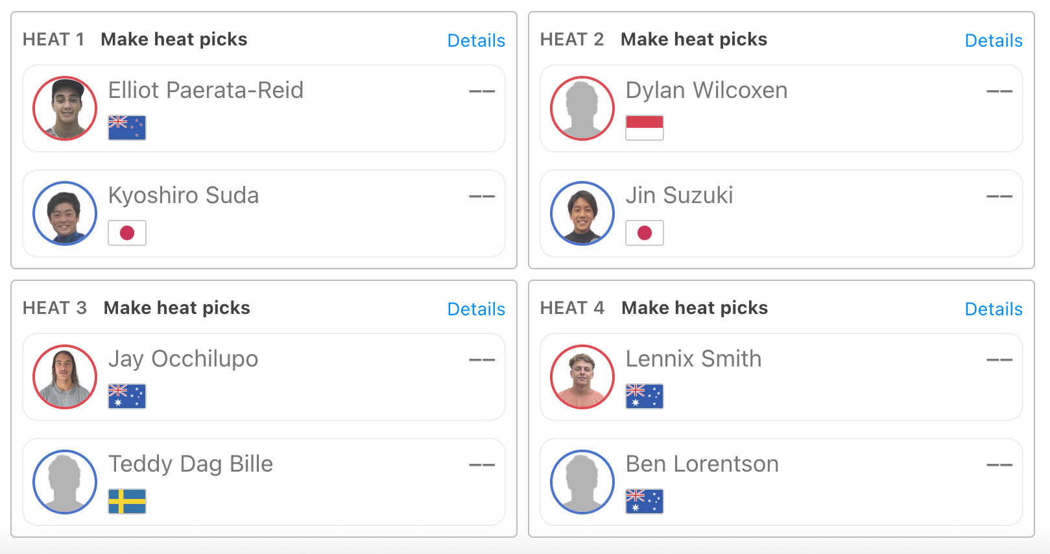The height and width of the screenshot is (554, 1050).
Task: Click the Indonesia flag under Dylan Wilcoxen
Action: pos(645,128)
